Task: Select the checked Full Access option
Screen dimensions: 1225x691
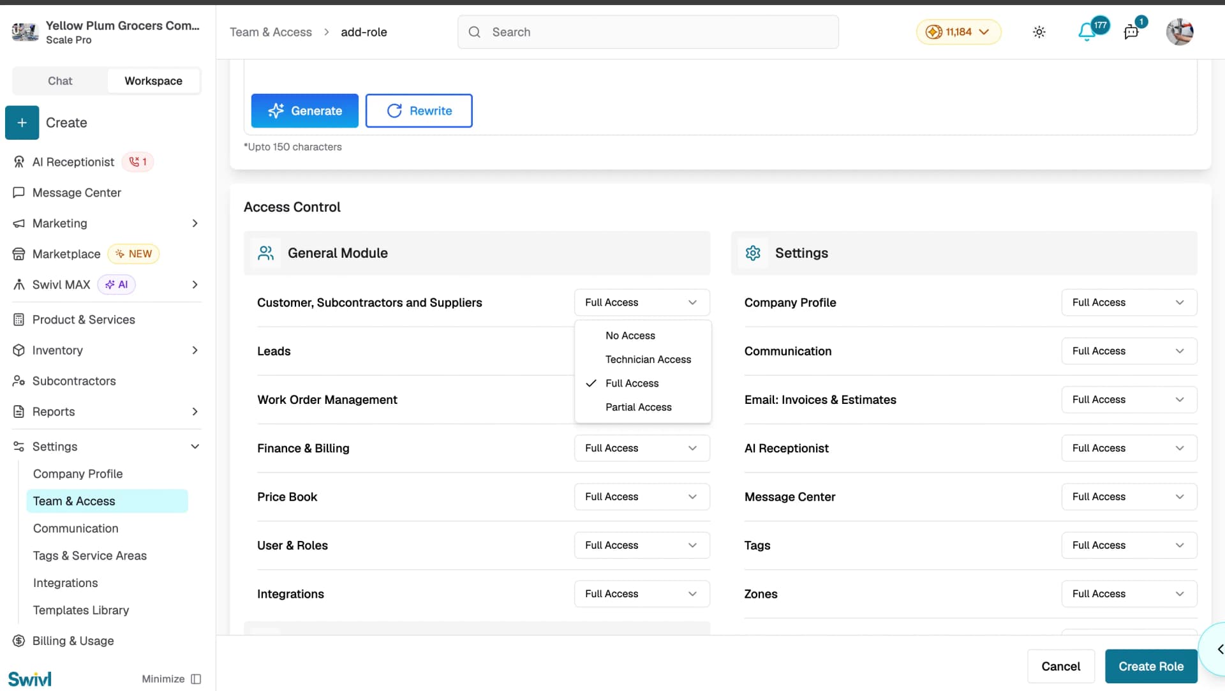Action: (x=642, y=383)
